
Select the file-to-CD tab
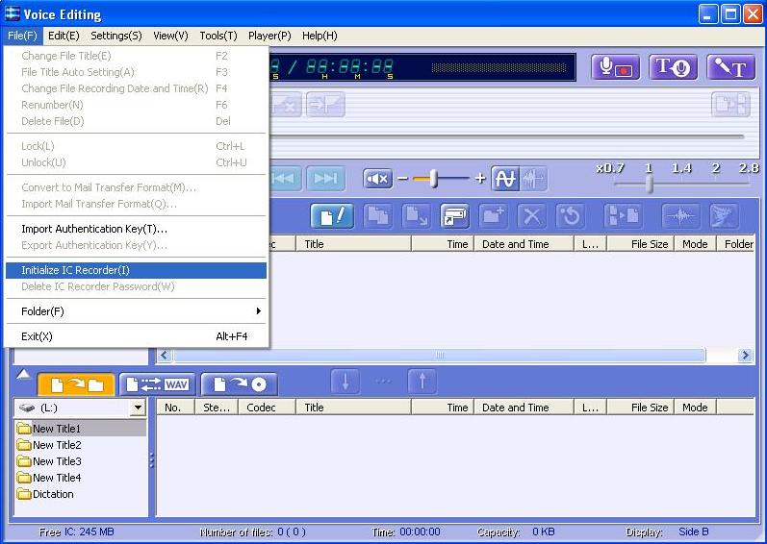pyautogui.click(x=240, y=384)
